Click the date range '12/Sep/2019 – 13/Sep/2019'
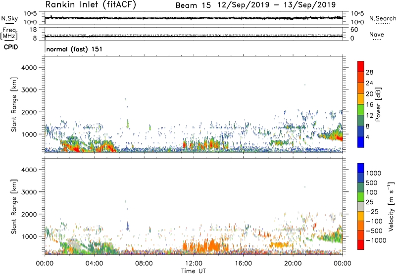Screen dimensions: 396x274 (x=277, y=5)
